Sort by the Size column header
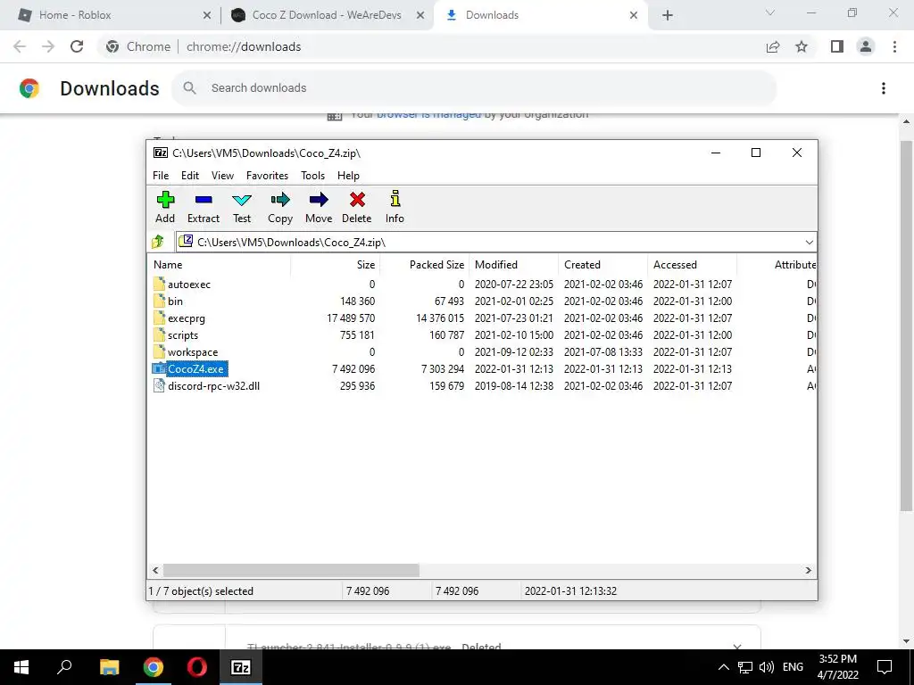 336,264
